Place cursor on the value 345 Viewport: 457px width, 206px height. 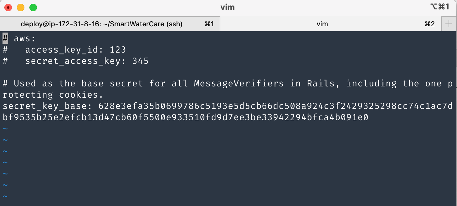click(x=140, y=61)
